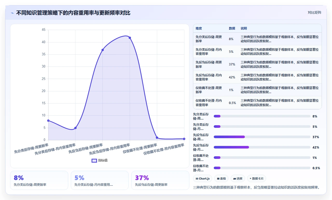The image size is (332, 200).
Task: Click the y-axis value 20
Action: [44, 91]
